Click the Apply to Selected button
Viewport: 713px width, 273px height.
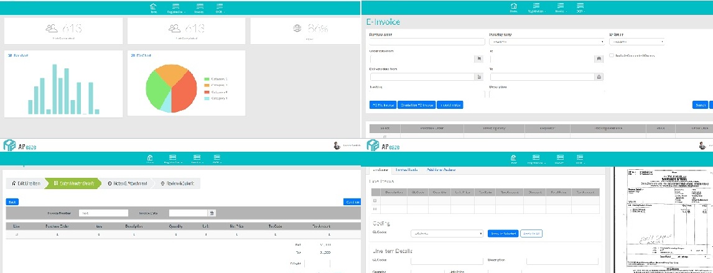(x=503, y=233)
